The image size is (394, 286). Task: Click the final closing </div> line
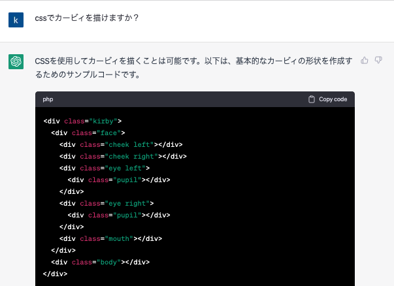(56, 274)
